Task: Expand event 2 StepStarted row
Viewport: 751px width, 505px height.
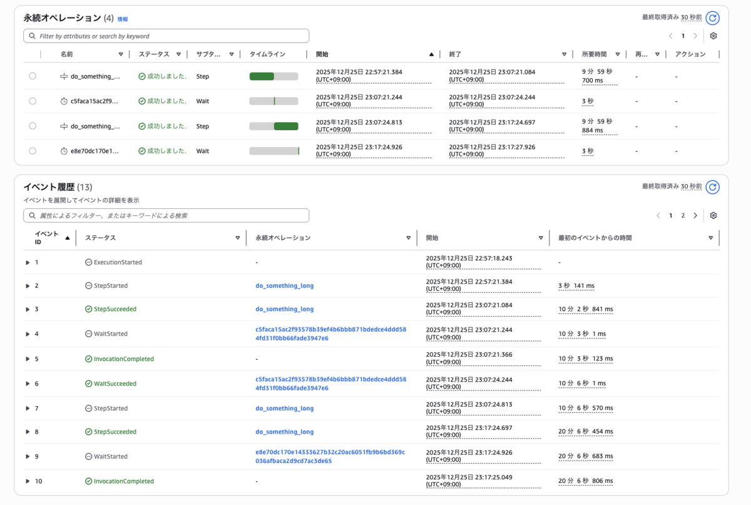Action: click(x=28, y=286)
